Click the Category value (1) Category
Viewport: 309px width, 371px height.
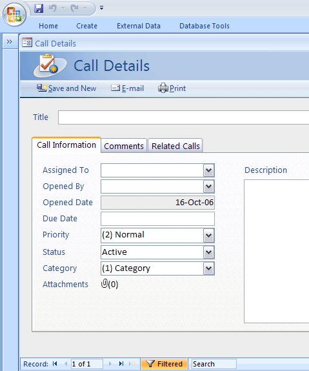point(126,268)
